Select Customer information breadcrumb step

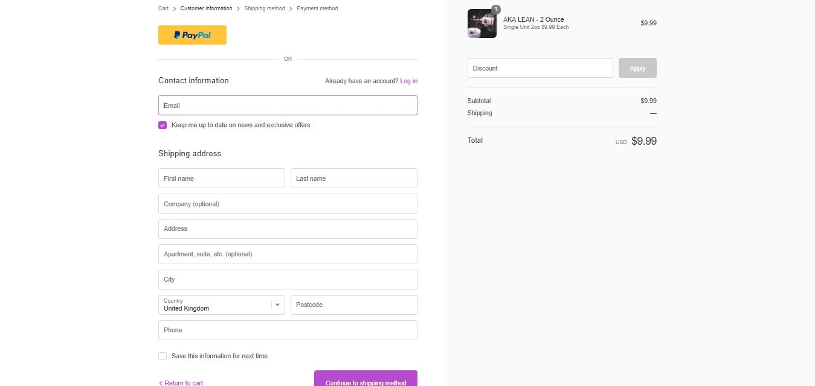(206, 8)
